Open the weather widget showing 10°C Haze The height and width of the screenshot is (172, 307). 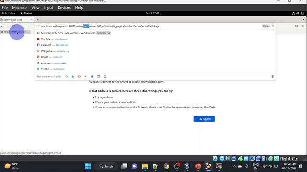(12, 166)
